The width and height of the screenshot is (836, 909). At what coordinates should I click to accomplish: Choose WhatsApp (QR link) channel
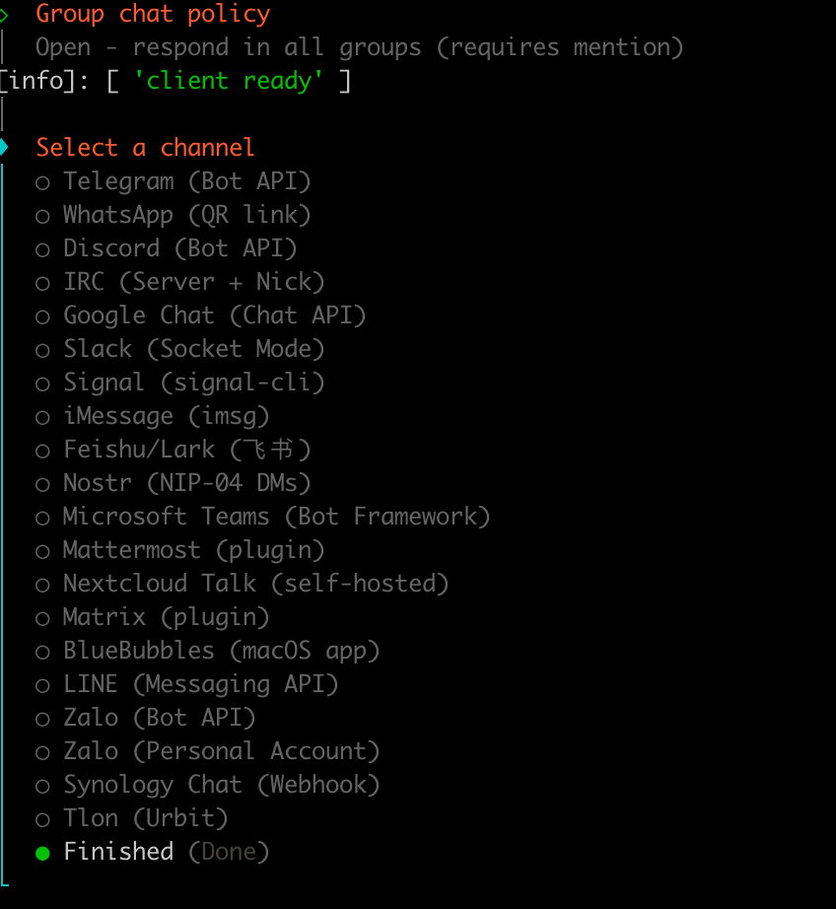42,216
